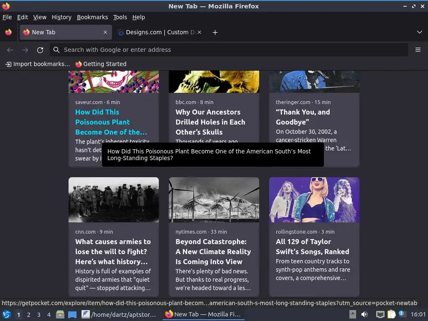
Task: Click Import bookmarks in bookmarks toolbar
Action: pos(38,64)
